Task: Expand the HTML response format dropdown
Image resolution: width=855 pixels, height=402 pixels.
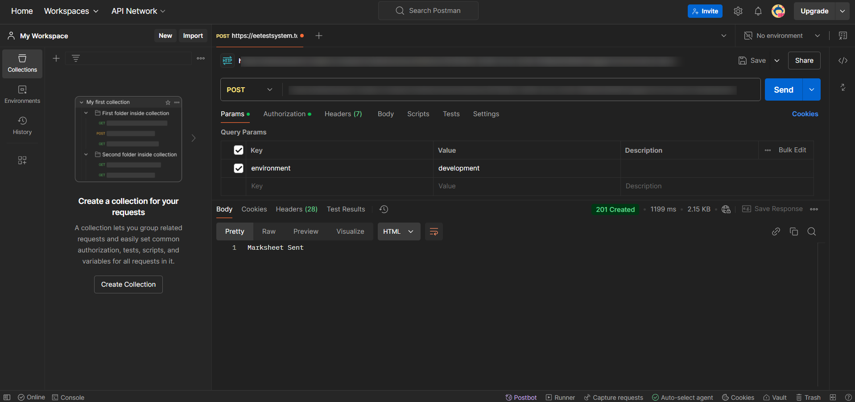Action: click(399, 231)
